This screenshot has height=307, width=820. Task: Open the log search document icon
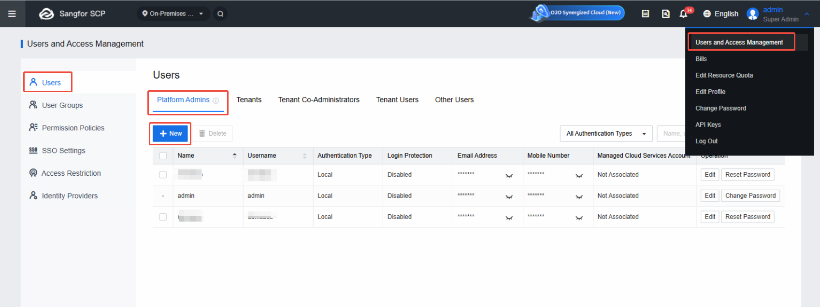pos(665,14)
